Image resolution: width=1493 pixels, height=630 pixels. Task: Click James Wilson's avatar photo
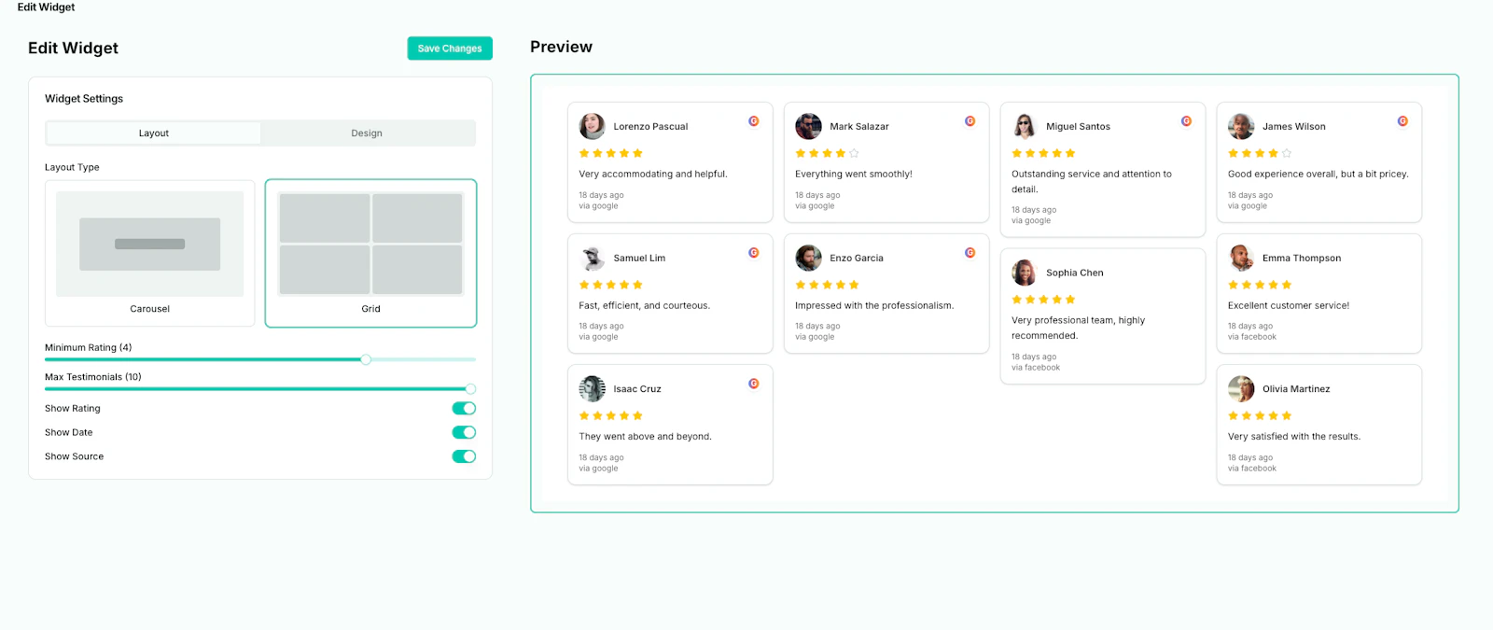coord(1241,126)
